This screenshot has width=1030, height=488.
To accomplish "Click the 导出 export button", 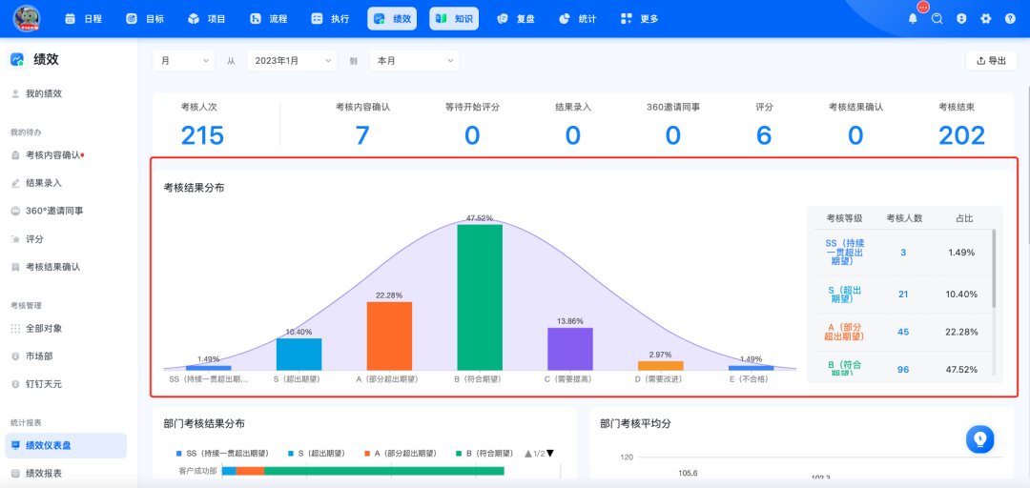I will (991, 60).
